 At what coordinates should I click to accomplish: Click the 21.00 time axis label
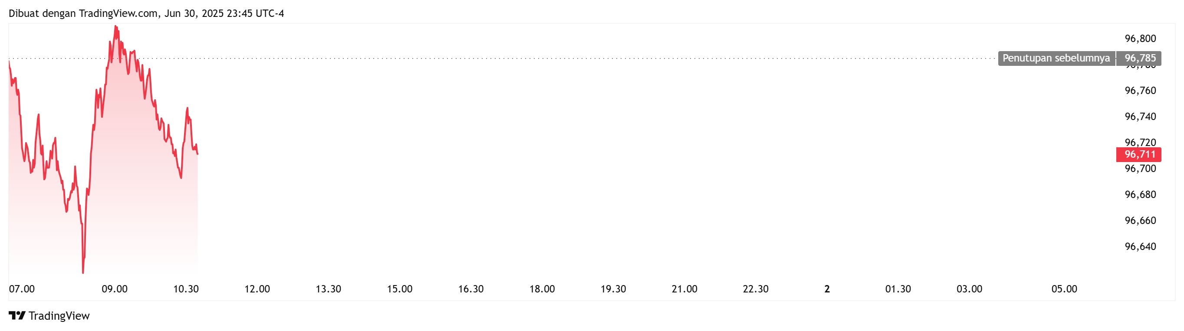[684, 289]
